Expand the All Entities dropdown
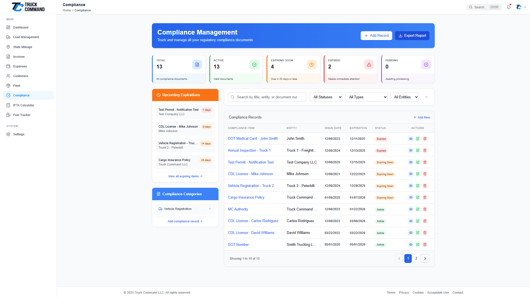Viewport: 530px width, 298px height. [x=404, y=97]
